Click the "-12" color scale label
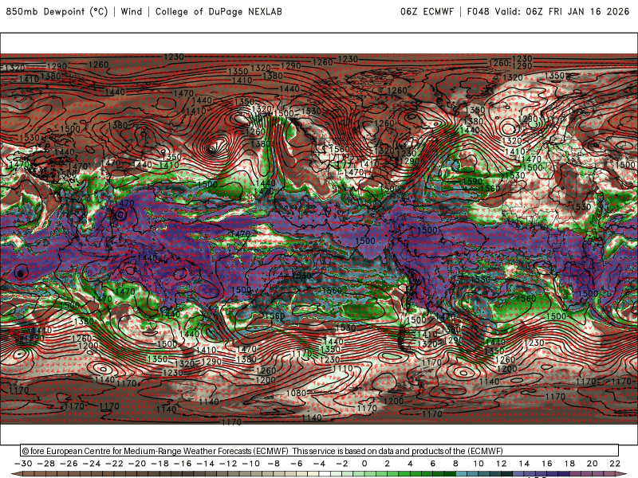This screenshot has height=478, width=638. point(228,464)
